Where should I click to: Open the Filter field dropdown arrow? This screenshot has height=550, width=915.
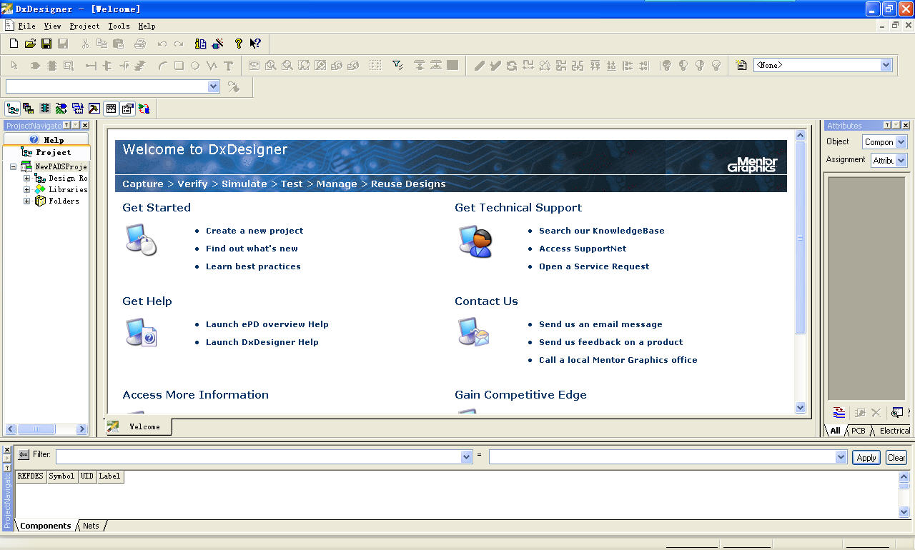(x=467, y=457)
